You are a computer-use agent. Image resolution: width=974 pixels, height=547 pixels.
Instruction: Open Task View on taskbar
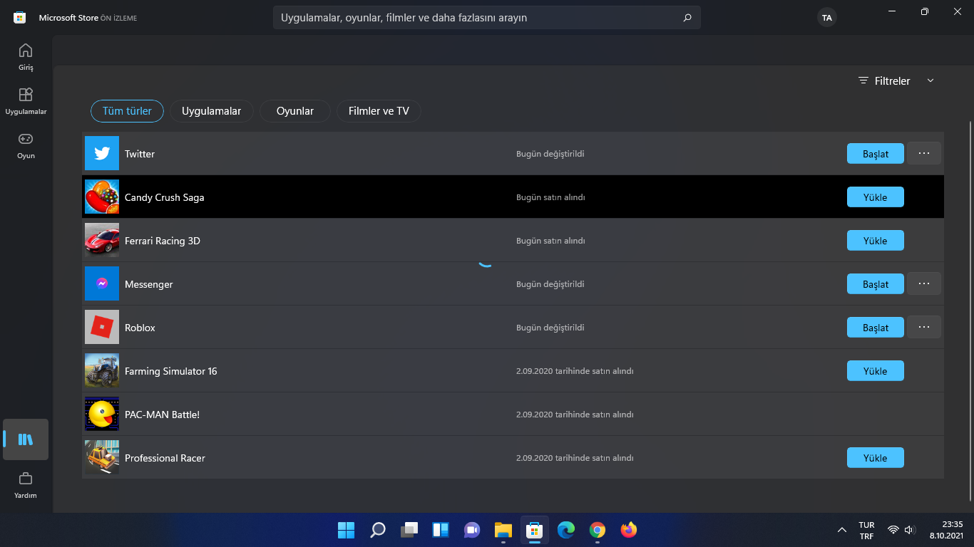point(409,530)
